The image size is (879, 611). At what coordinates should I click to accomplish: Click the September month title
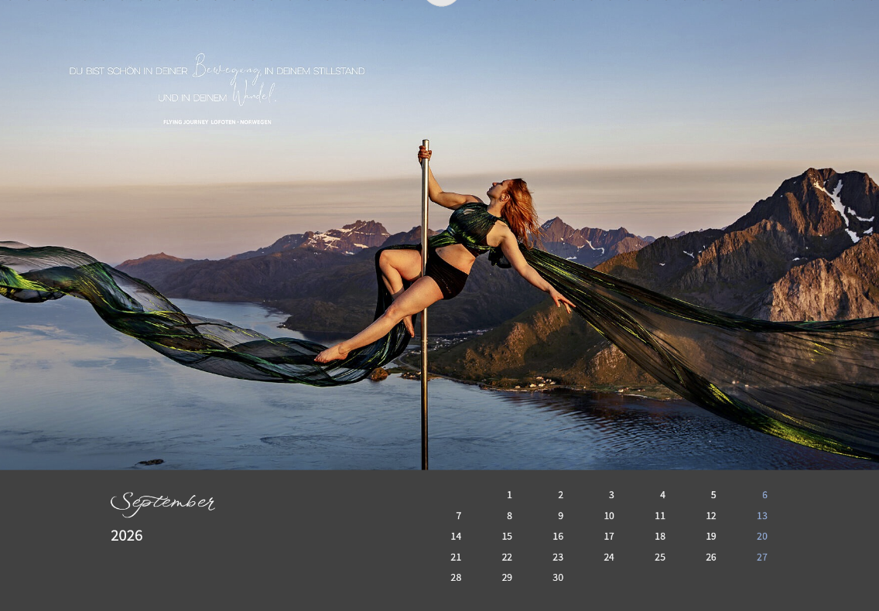pos(162,503)
